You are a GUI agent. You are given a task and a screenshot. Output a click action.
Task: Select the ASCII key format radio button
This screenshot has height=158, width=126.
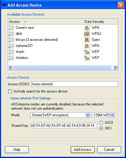(101, 123)
